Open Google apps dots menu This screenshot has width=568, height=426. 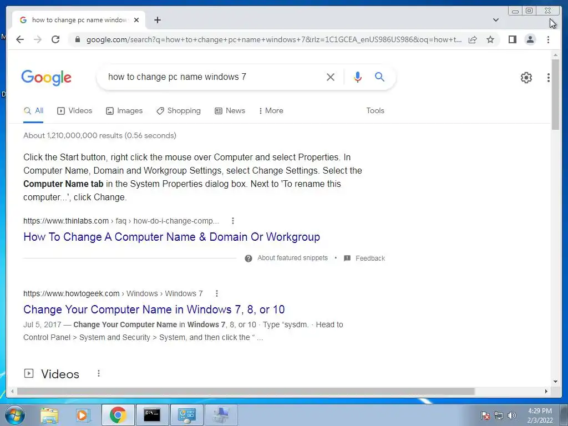coord(549,78)
